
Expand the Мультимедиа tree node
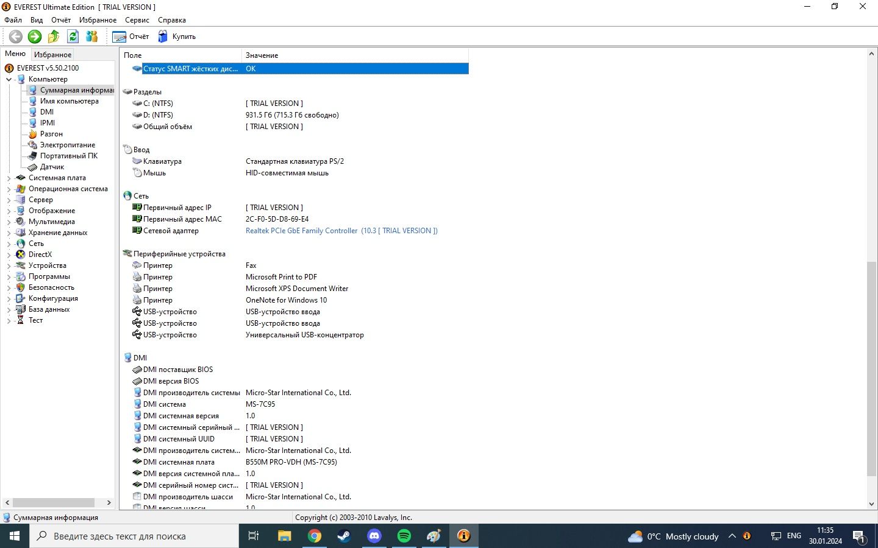coord(9,222)
